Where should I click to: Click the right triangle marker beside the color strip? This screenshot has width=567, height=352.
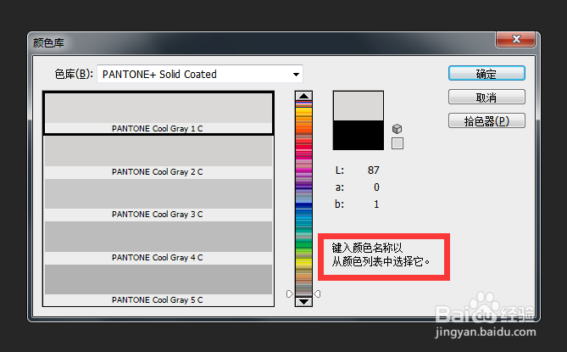(317, 293)
